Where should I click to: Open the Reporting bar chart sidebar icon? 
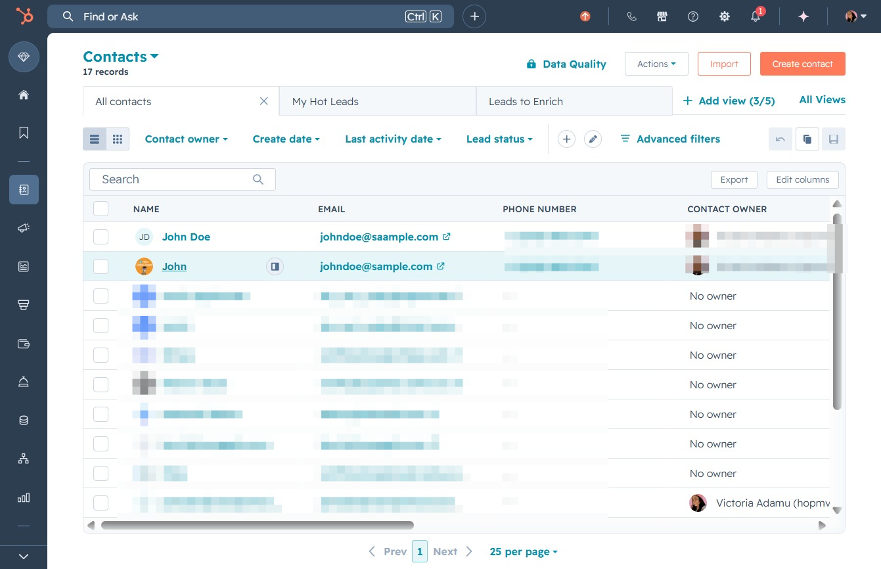pos(24,497)
